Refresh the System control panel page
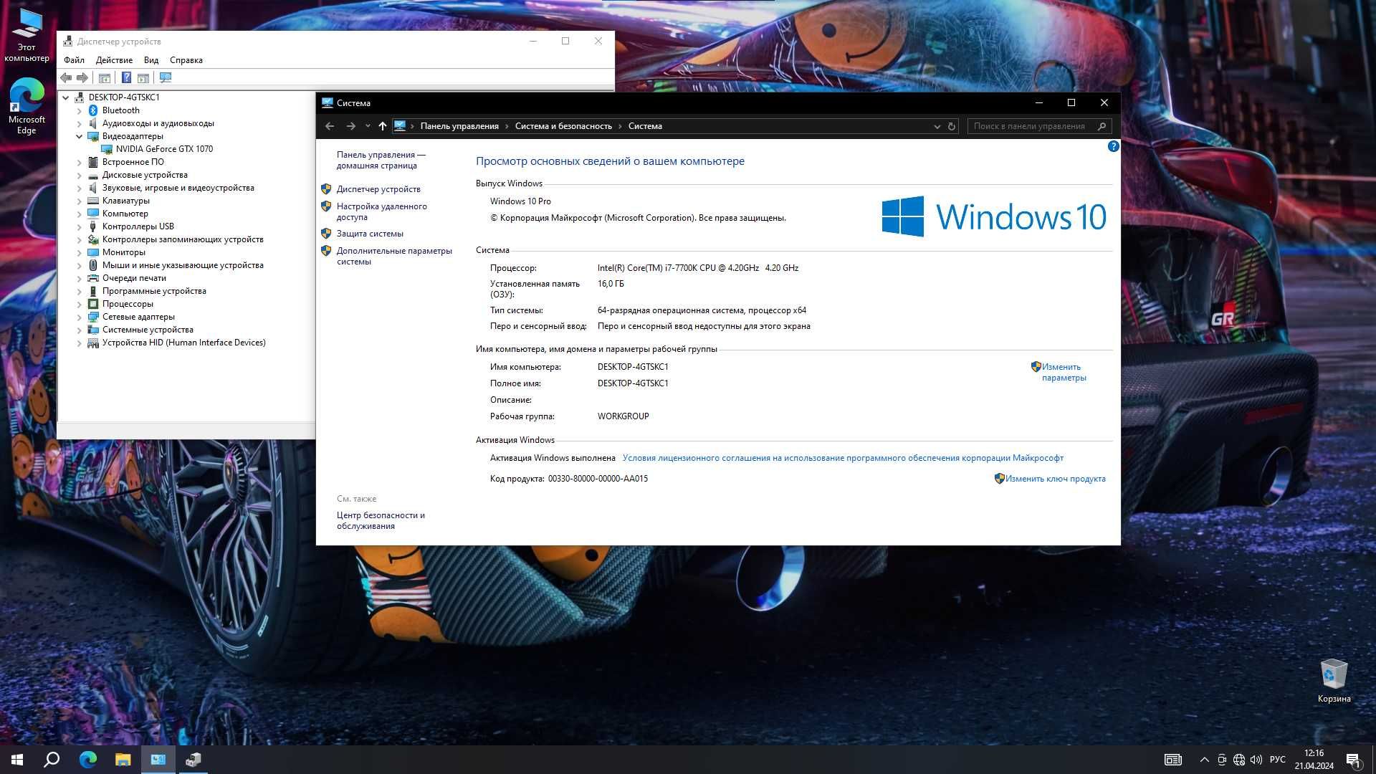This screenshot has height=774, width=1376. [952, 126]
